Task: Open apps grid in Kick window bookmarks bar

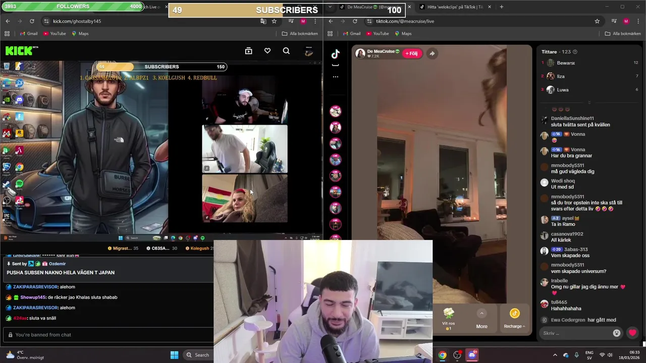Action: [7, 34]
